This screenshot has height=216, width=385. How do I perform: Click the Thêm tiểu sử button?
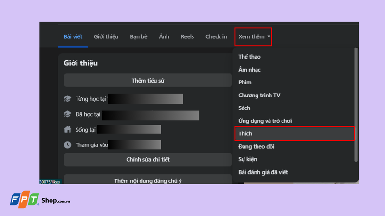tap(148, 80)
